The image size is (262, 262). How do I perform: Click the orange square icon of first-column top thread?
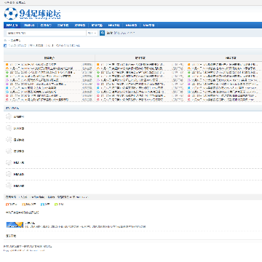(x=7, y=65)
